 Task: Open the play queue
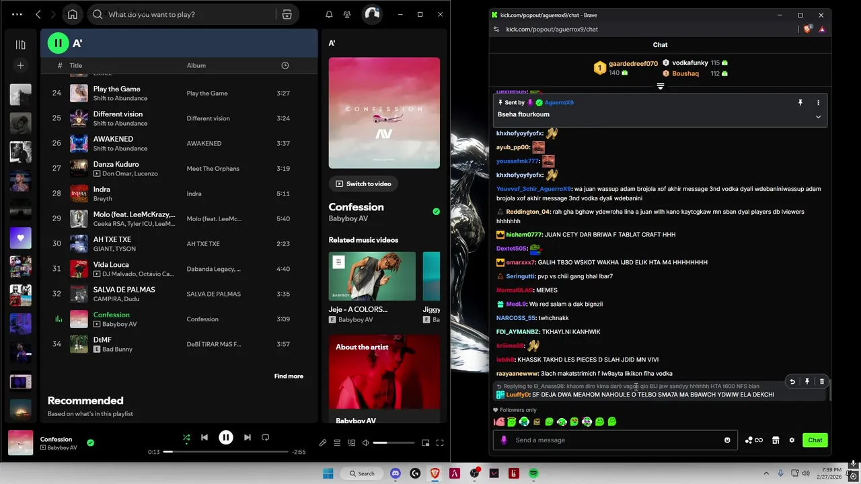click(338, 442)
